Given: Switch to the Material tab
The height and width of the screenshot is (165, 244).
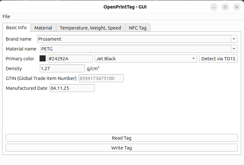Looking at the screenshot, I should point(43,28).
